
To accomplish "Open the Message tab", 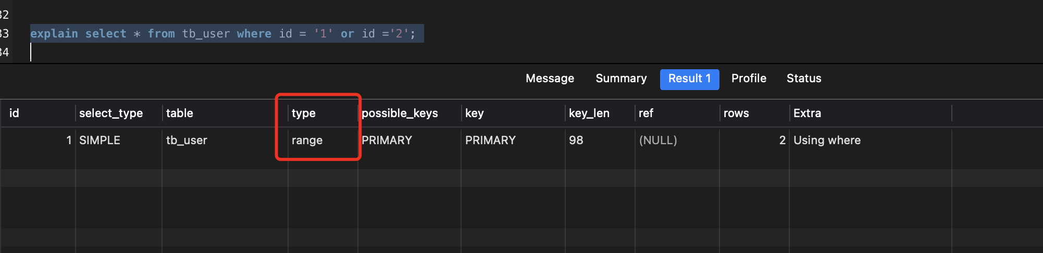I will [x=550, y=79].
